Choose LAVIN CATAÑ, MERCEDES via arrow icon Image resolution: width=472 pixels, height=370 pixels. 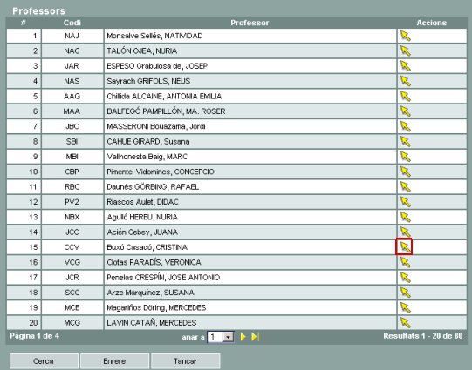point(405,322)
